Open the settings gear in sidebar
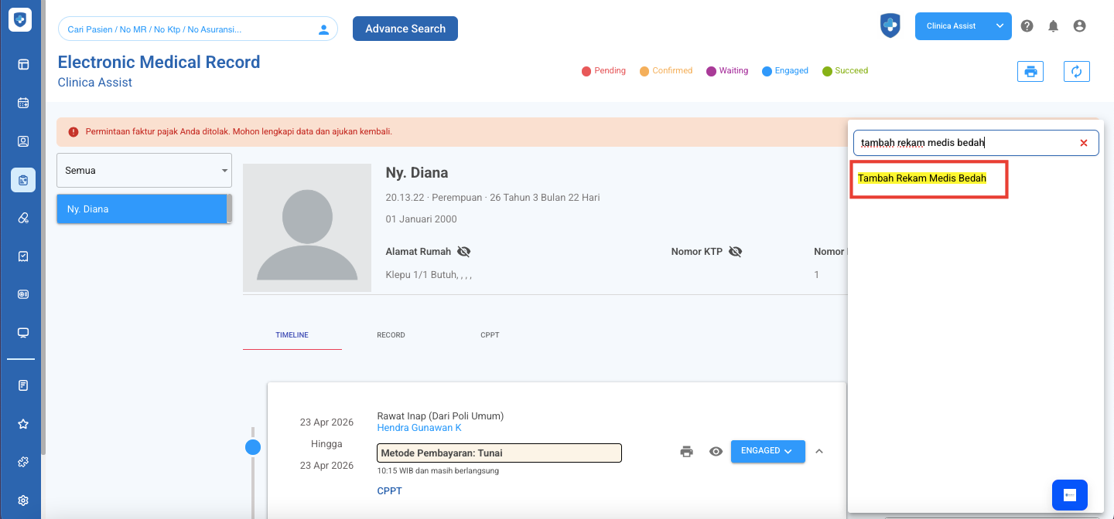This screenshot has height=519, width=1114. point(23,500)
